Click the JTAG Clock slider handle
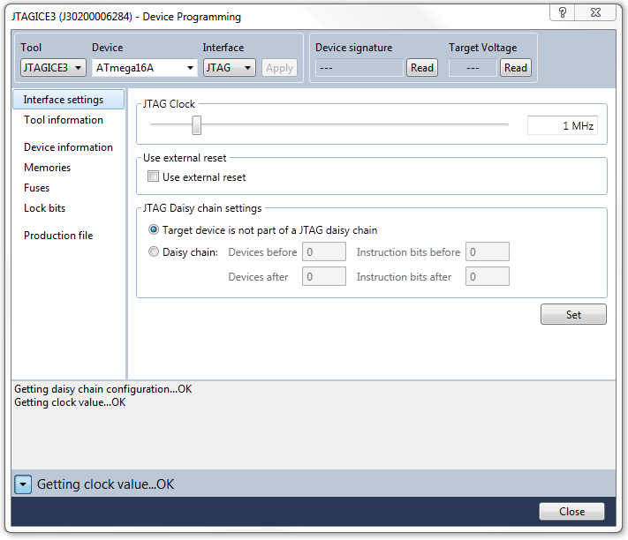 click(197, 126)
